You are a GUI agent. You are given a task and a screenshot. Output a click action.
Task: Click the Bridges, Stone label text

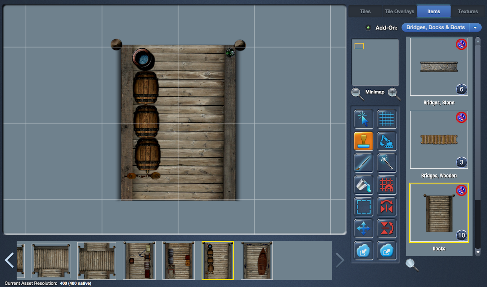point(439,103)
